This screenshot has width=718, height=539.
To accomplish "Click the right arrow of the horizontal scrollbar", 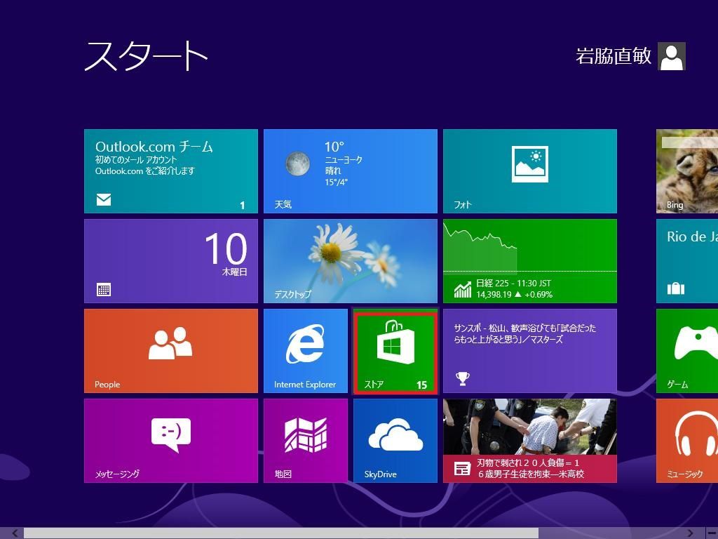I will tap(690, 533).
